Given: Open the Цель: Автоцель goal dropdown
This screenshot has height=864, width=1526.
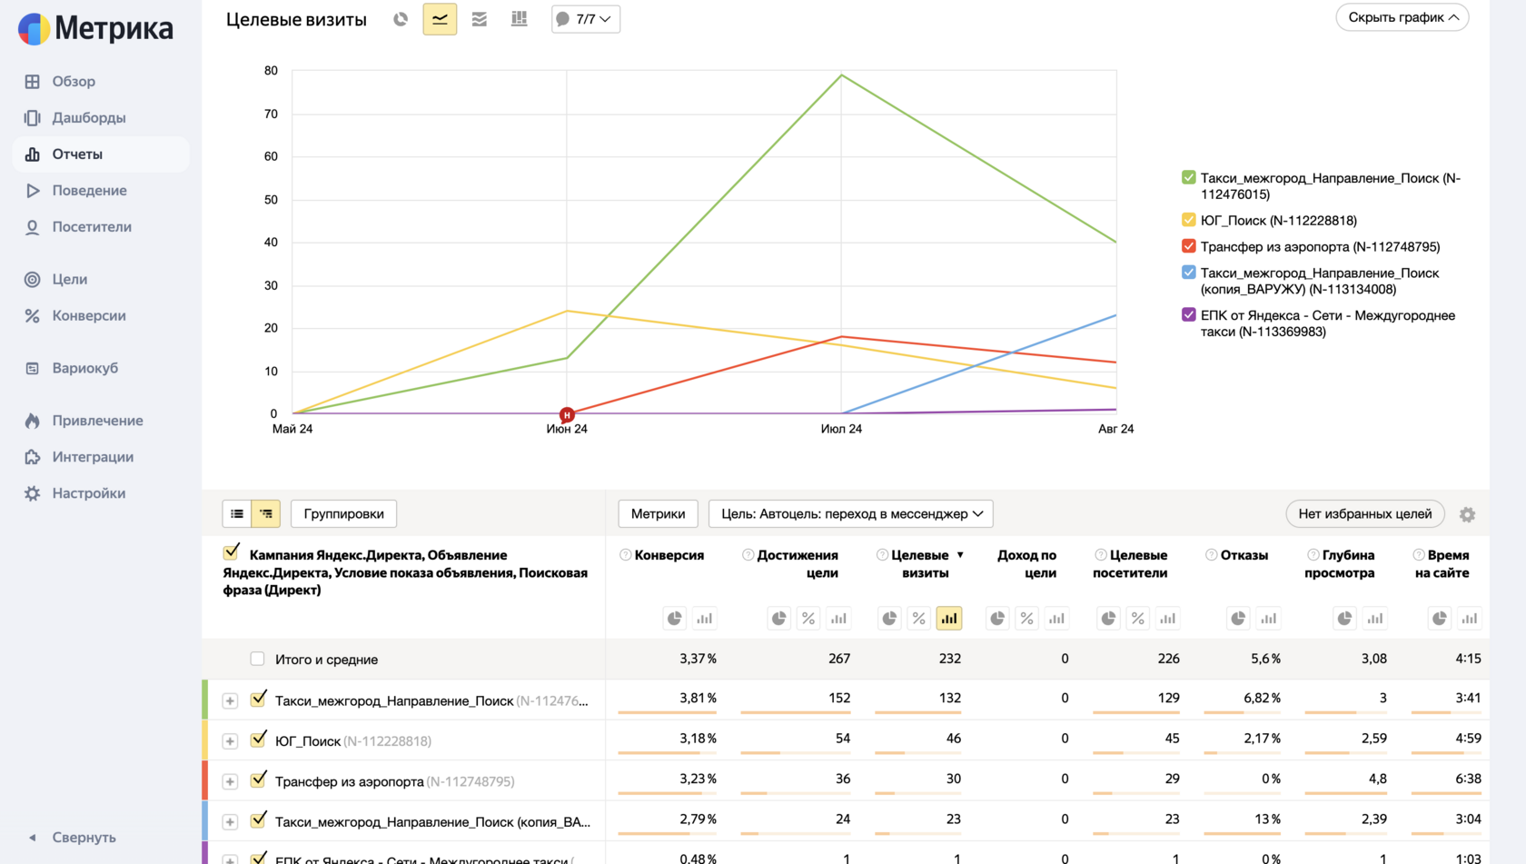Looking at the screenshot, I should coord(851,514).
